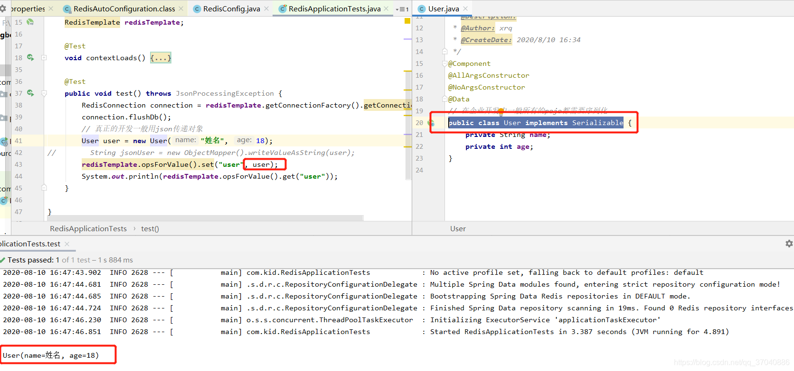Open hidden tabs dropdown list

tap(402, 9)
